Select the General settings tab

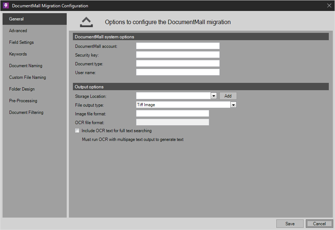click(x=35, y=19)
